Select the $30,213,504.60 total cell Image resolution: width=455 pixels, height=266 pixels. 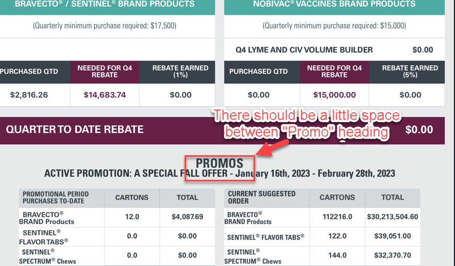393,217
